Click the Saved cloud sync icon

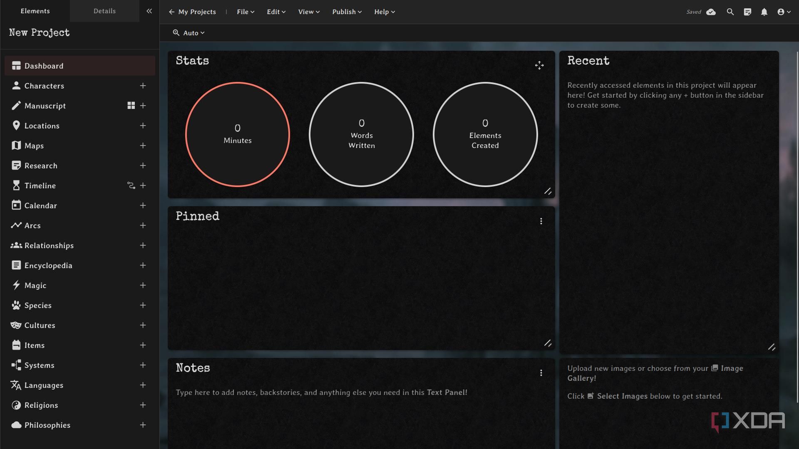(x=711, y=12)
